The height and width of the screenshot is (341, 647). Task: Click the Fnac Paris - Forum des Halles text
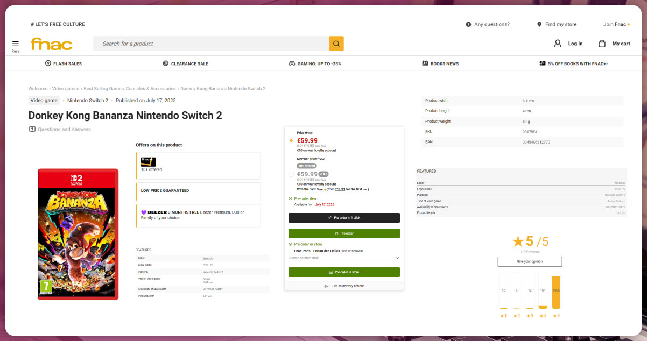pyautogui.click(x=317, y=251)
